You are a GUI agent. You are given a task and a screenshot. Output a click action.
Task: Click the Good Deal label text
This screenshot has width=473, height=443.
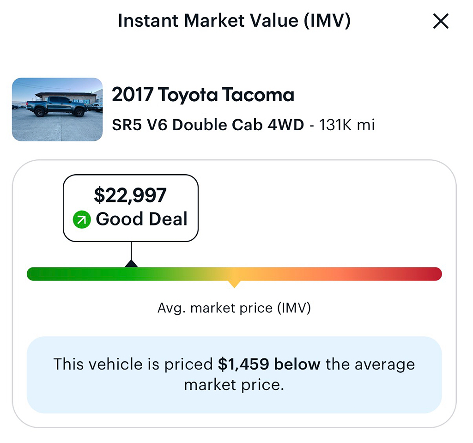point(142,219)
